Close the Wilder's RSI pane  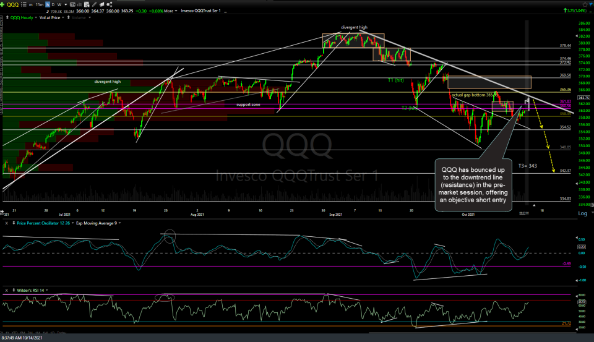pyautogui.click(x=6, y=290)
